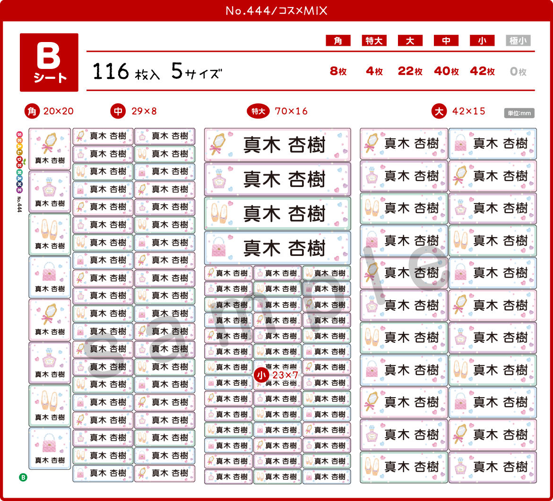This screenshot has height=501, width=553.
Task: Click the 42枚 count
Action: (483, 71)
